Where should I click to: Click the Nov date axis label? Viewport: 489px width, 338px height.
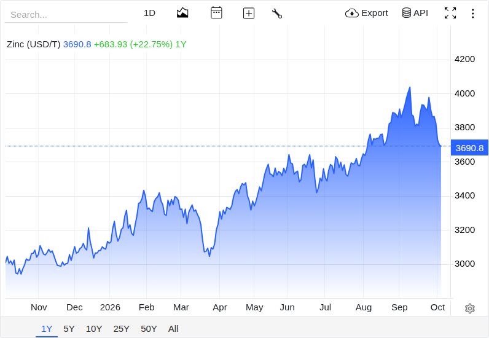click(39, 307)
